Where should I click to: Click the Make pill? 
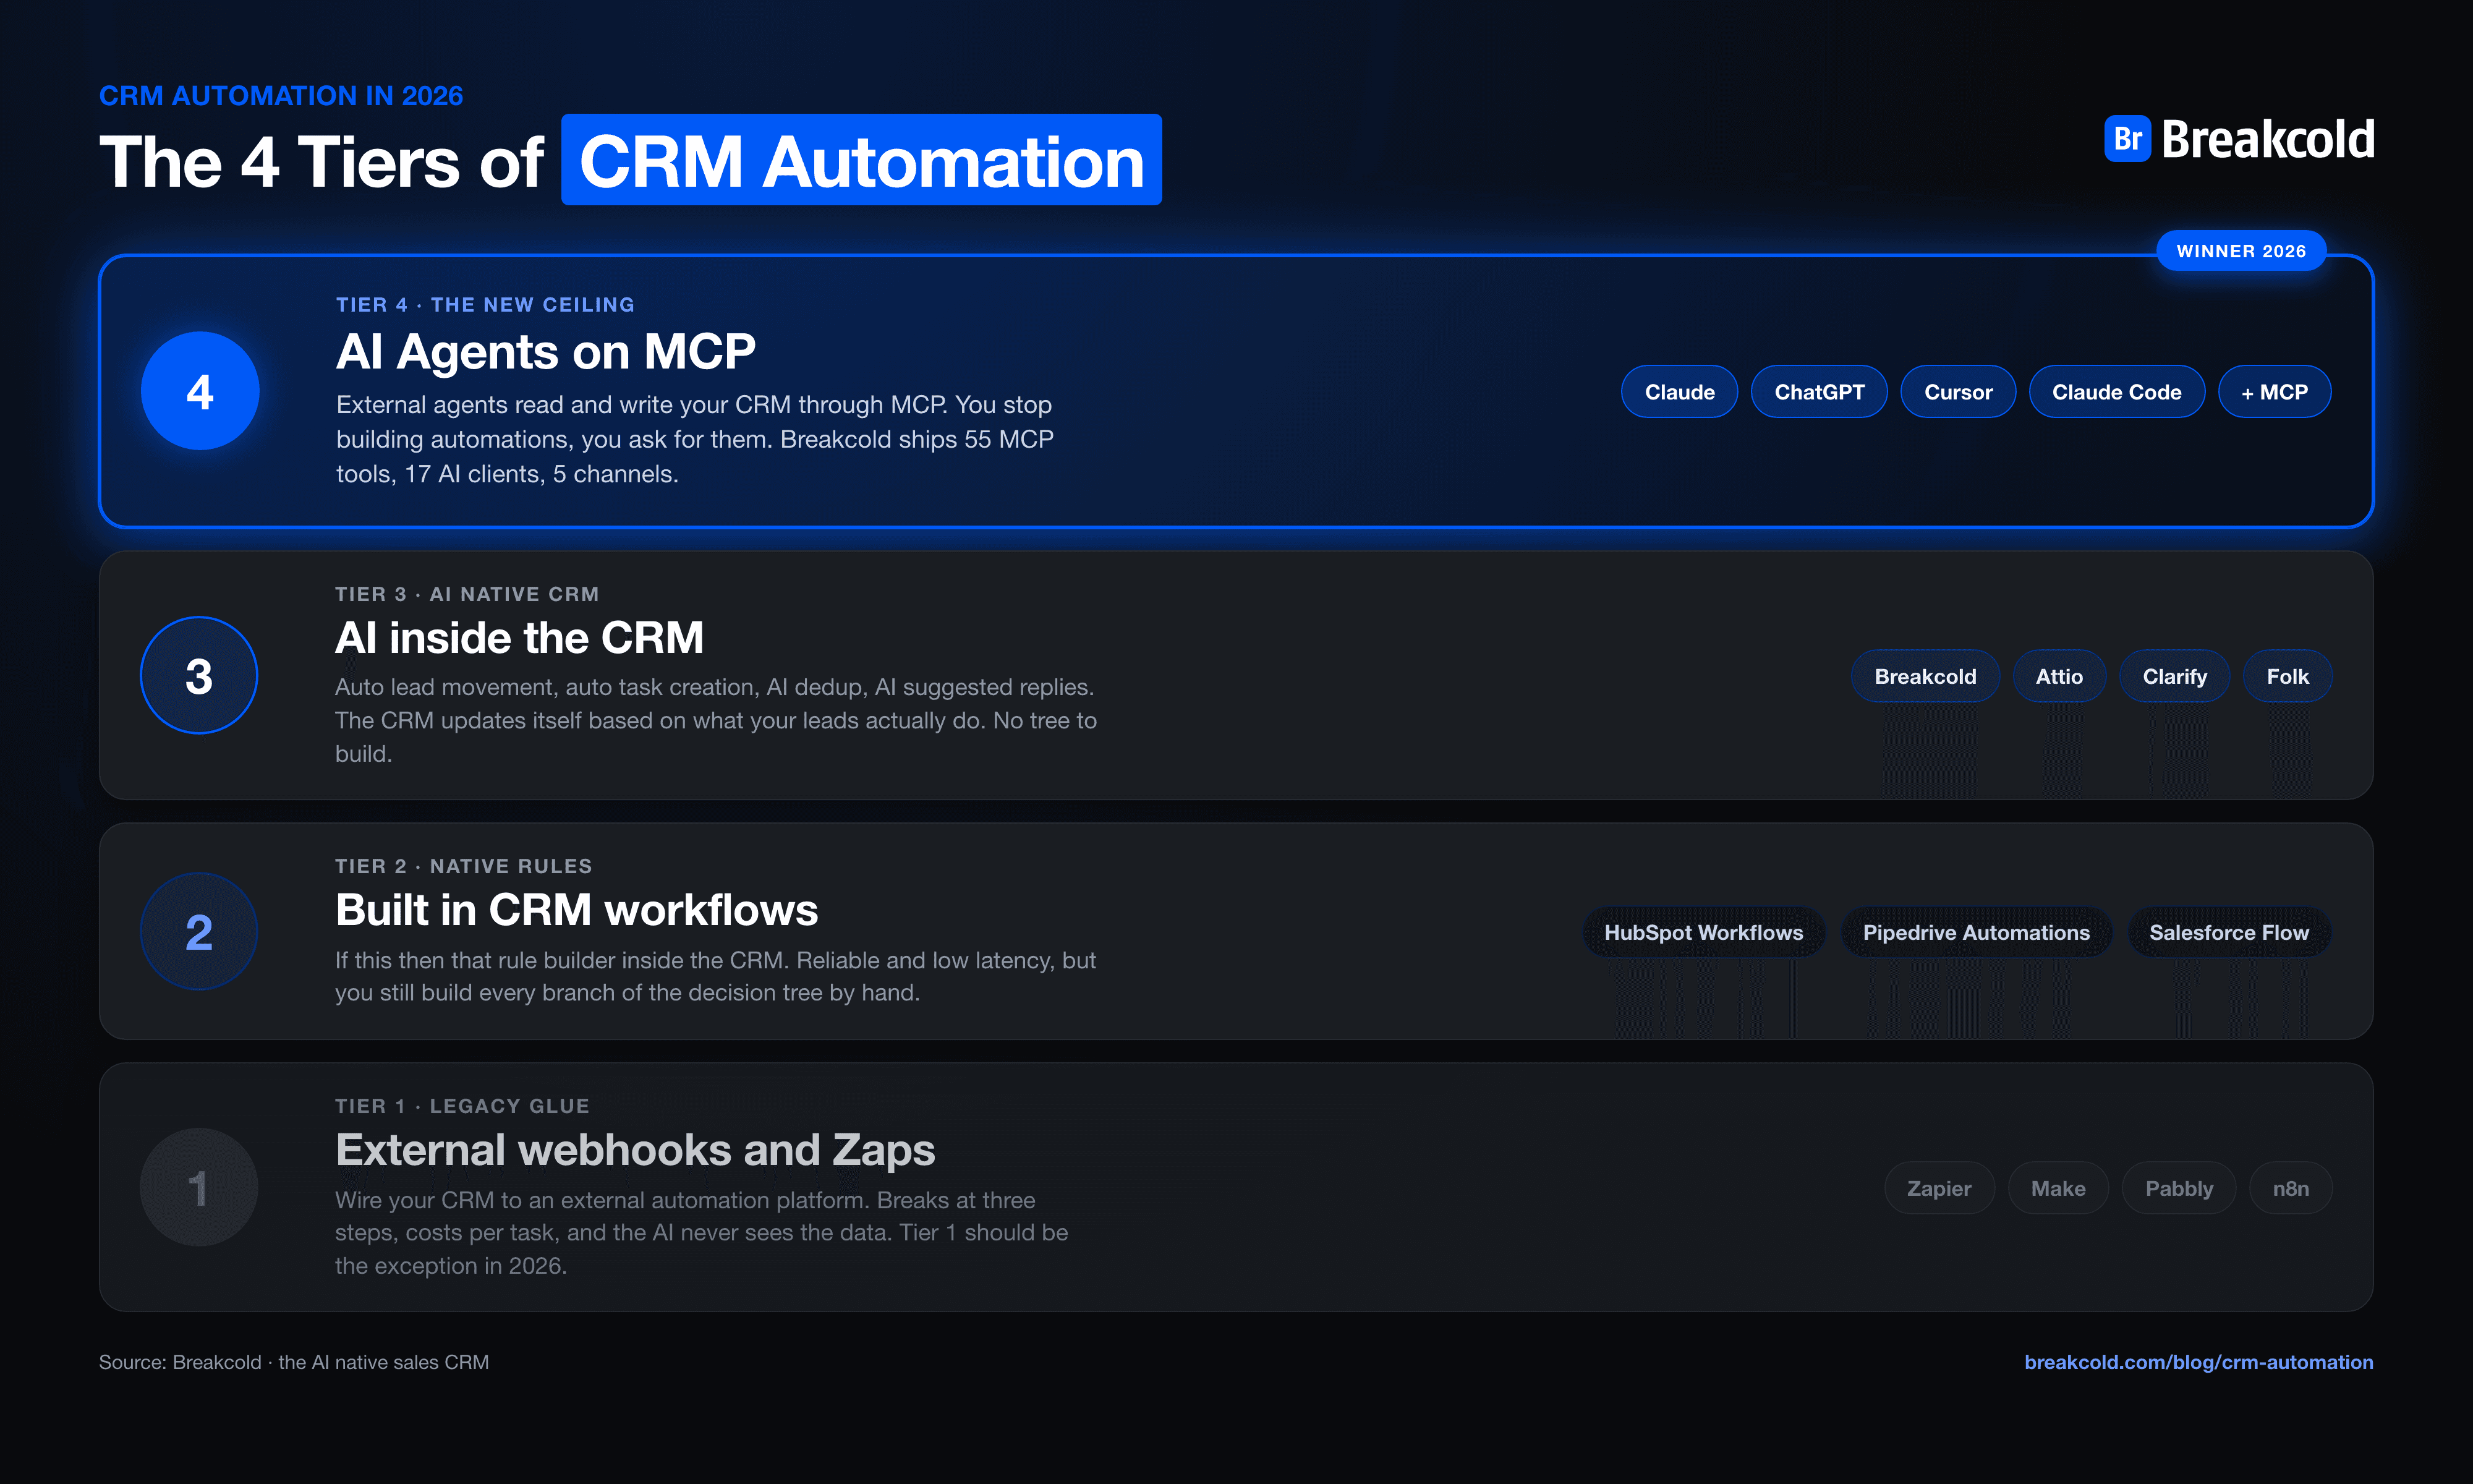pos(2058,1189)
